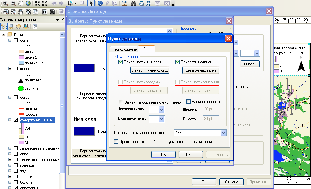
Task: Open Find with the binoculars icon
Action: tap(133, 3)
